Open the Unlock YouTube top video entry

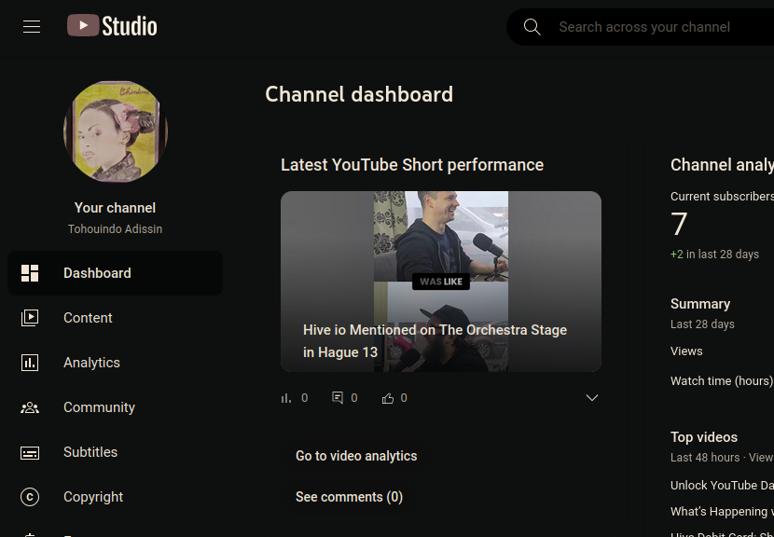tap(722, 486)
